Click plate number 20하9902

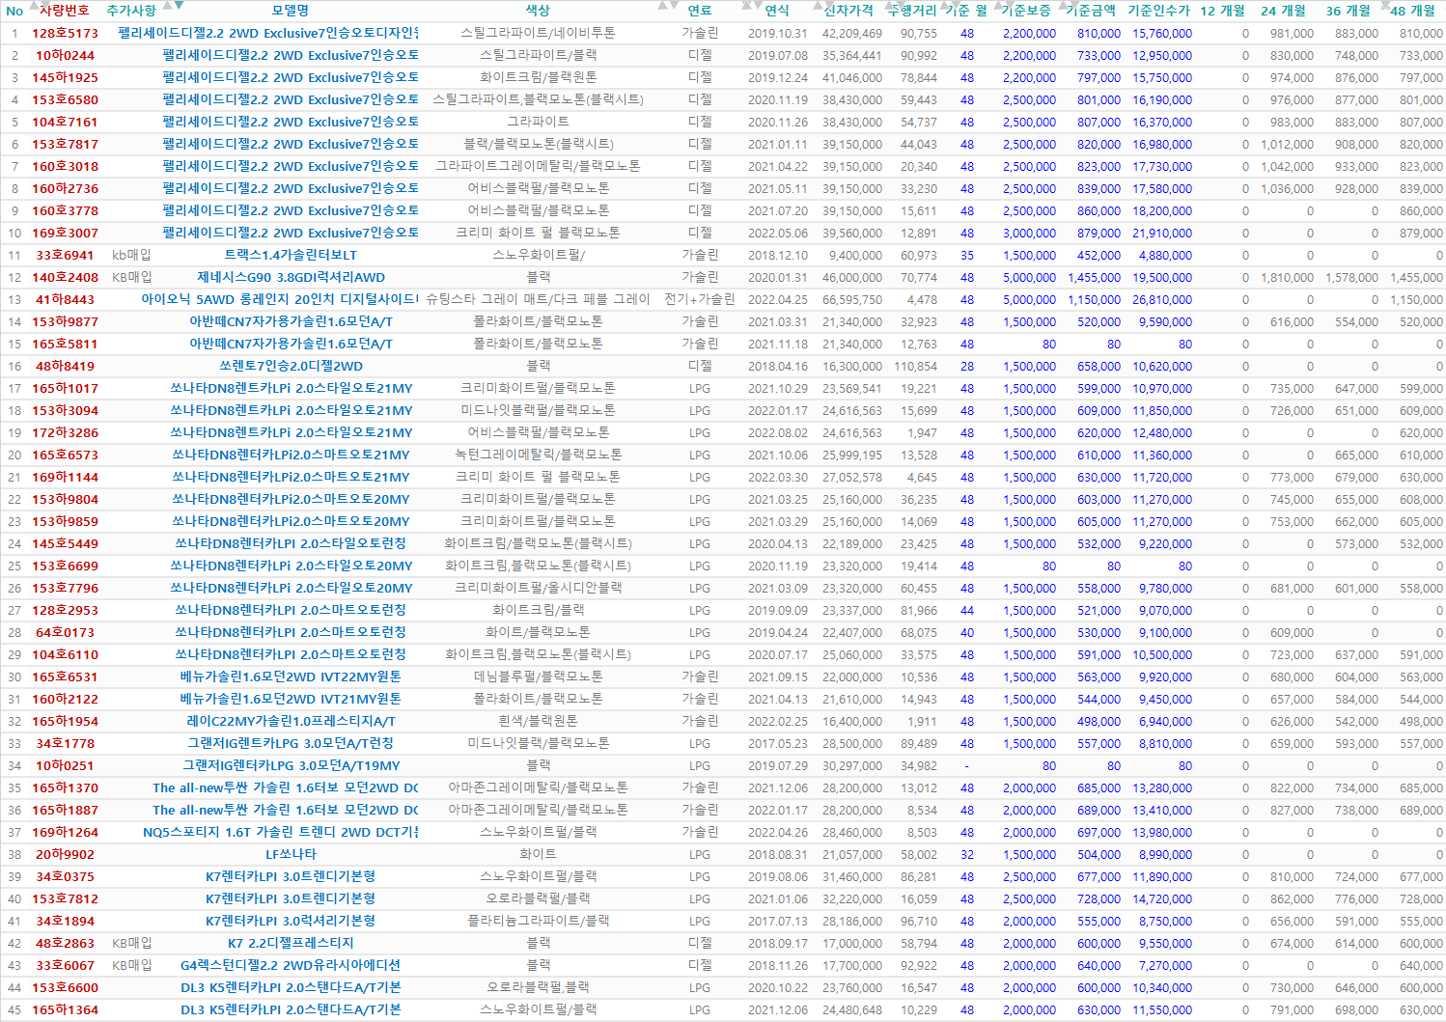[x=65, y=854]
